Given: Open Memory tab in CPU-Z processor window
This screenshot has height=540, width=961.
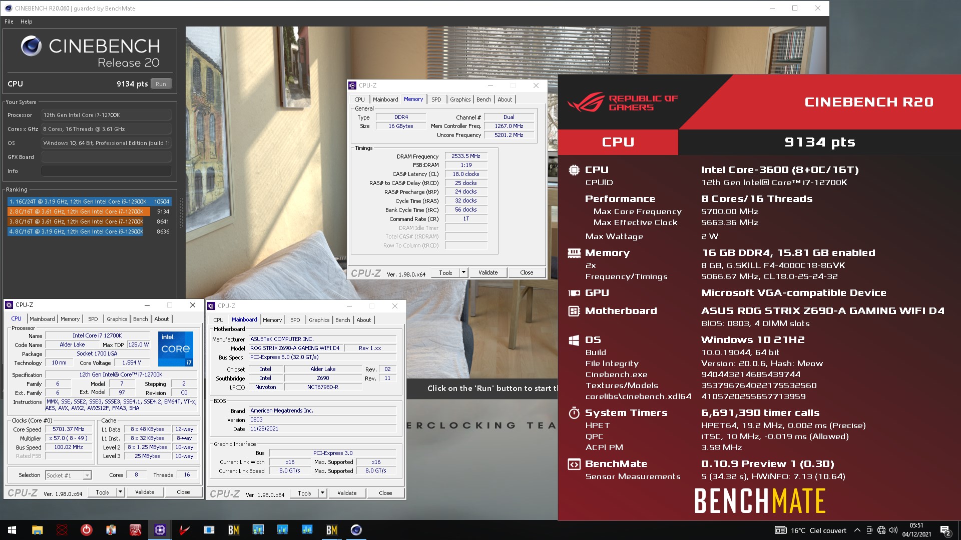Looking at the screenshot, I should pyautogui.click(x=70, y=319).
